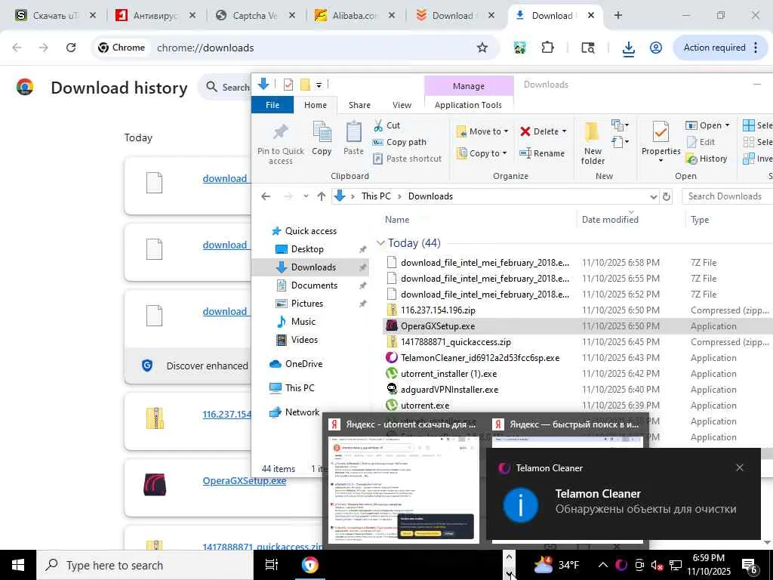Screen dimensions: 773x580
Task: Click Cut in Explorer ribbon
Action: (x=386, y=125)
